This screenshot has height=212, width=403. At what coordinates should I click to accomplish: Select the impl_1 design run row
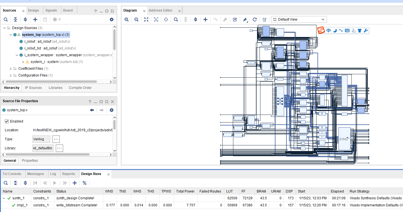pyautogui.click(x=22, y=205)
